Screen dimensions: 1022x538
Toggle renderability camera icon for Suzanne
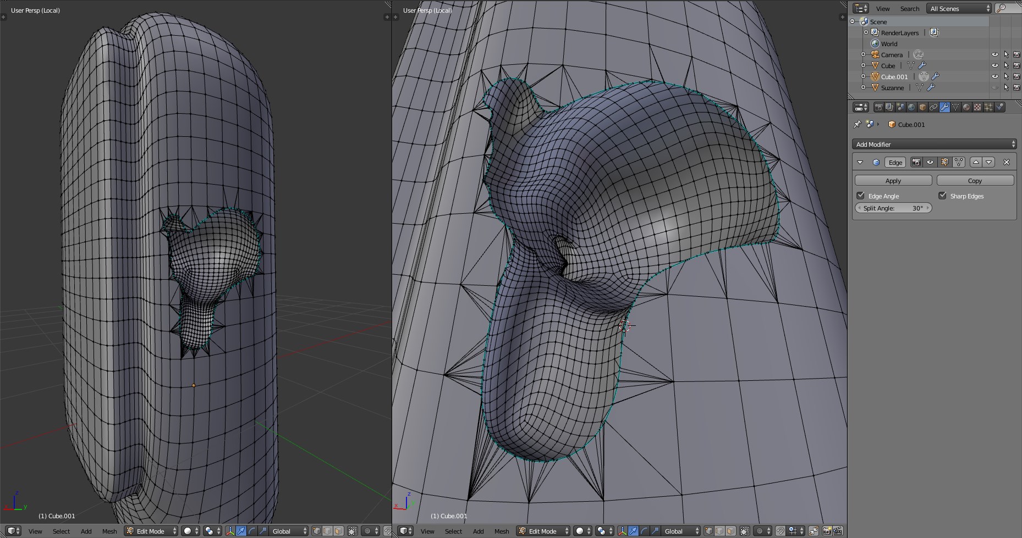(1016, 87)
